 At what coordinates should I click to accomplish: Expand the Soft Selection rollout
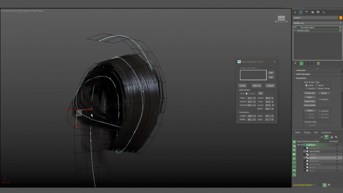click(303, 74)
